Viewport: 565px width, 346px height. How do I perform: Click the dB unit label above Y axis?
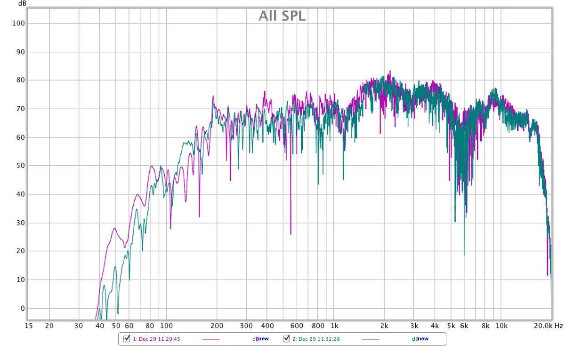(x=22, y=4)
